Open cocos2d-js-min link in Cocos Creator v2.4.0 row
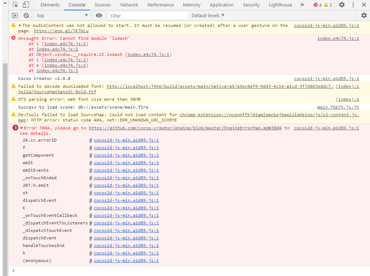 tap(326, 78)
